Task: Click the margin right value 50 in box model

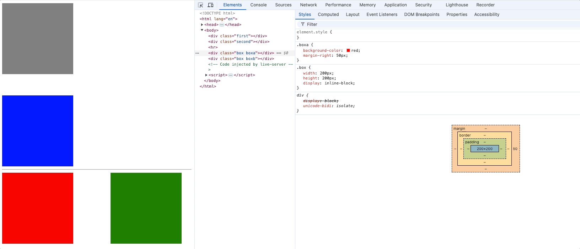Action: point(515,149)
